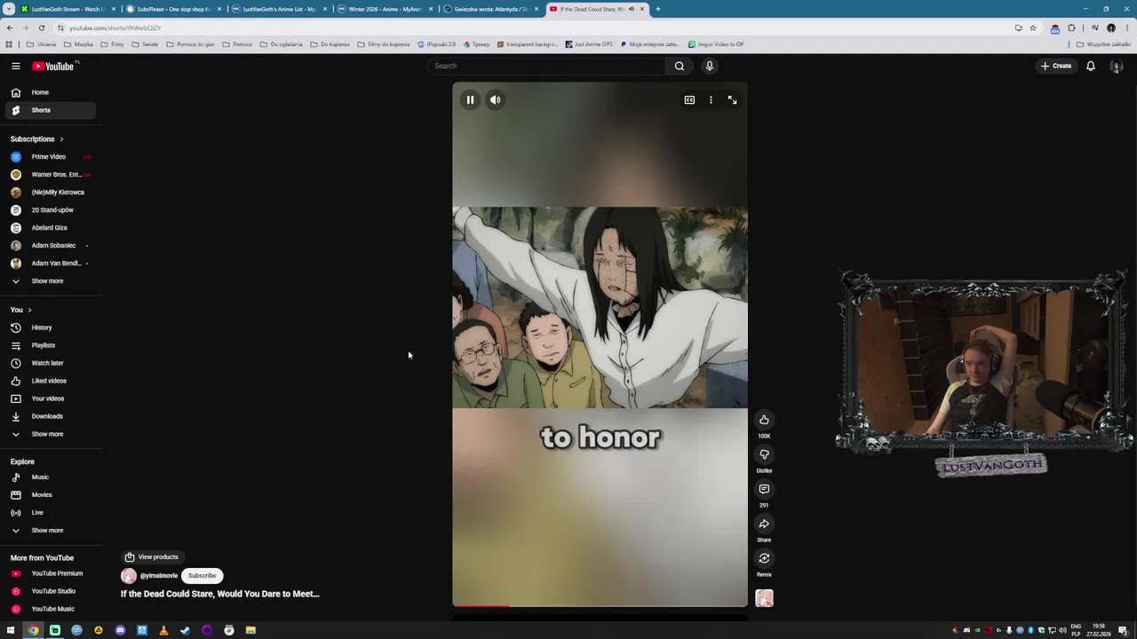Open the sound thumbnail under Remix

coord(764,598)
